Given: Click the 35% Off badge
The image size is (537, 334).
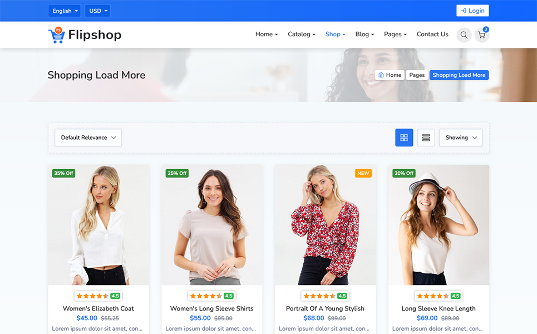Looking at the screenshot, I should click(x=63, y=173).
